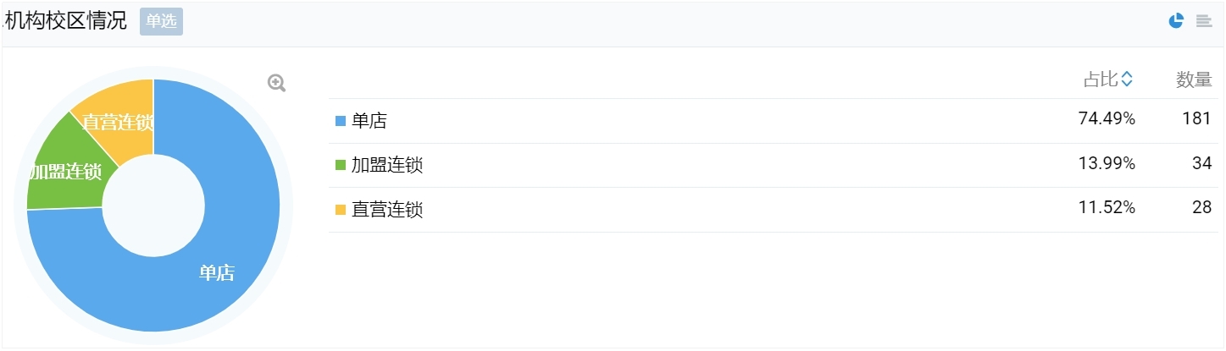
Task: Select the 直营连锁 legend label
Action: tap(387, 210)
